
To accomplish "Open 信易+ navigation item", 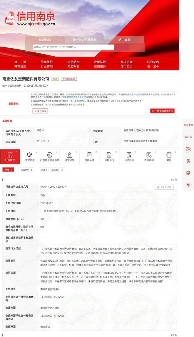I will point(153,66).
